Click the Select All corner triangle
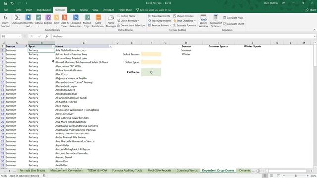 [3, 43]
